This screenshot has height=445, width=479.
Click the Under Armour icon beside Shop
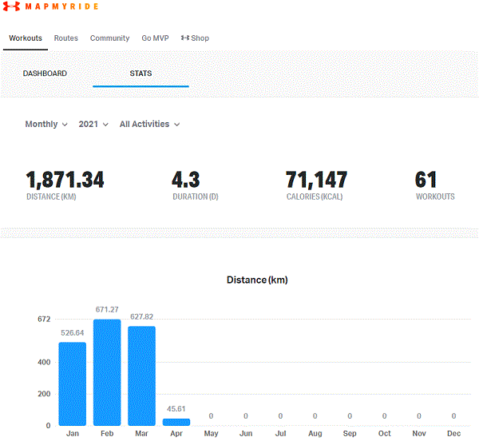coord(185,38)
